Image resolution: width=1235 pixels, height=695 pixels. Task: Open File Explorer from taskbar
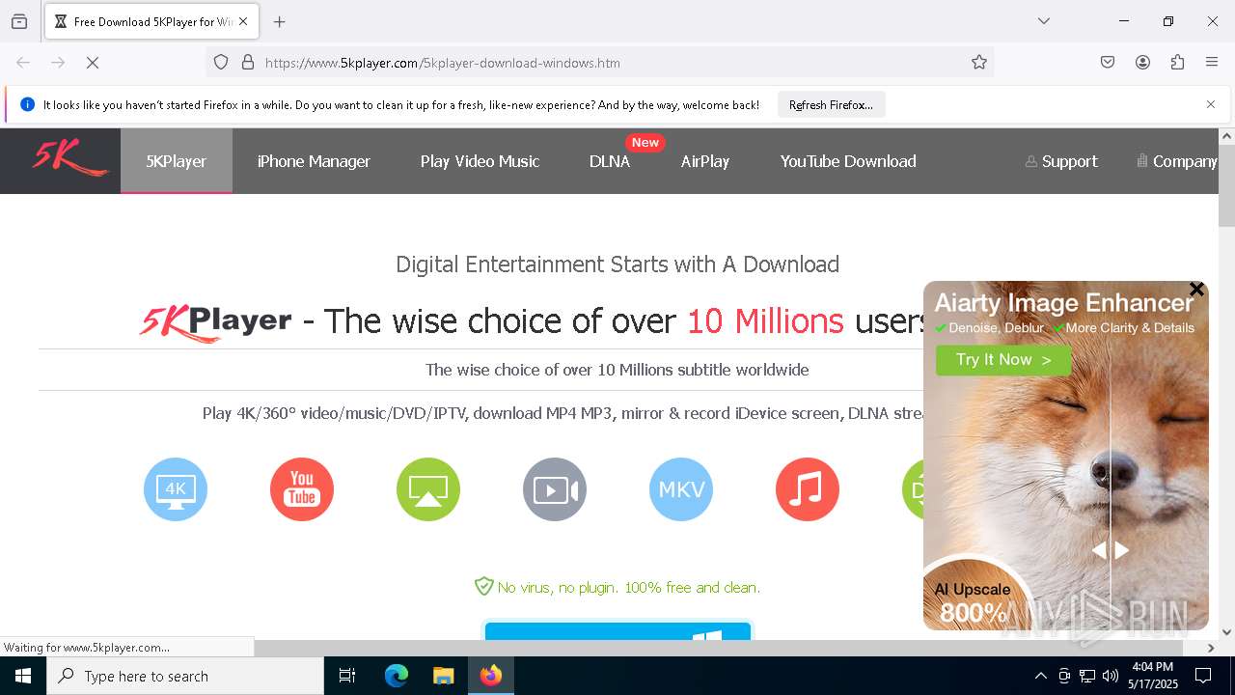(x=444, y=676)
